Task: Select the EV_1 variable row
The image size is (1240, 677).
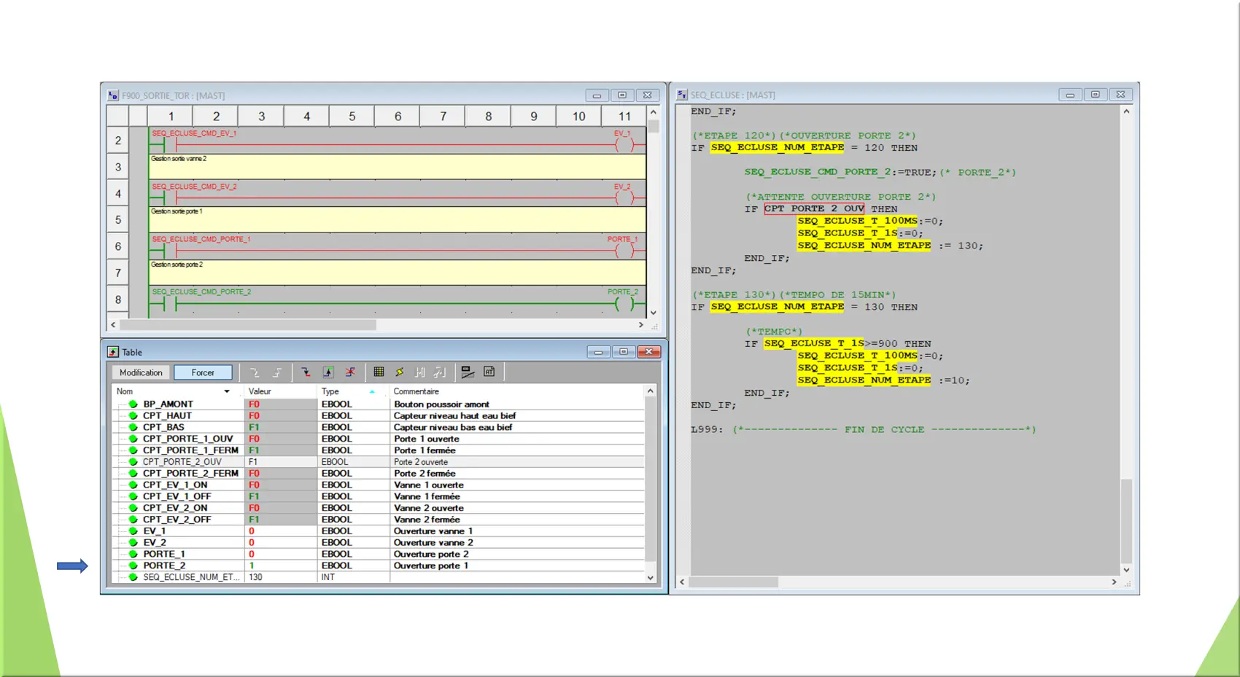Action: tap(379, 531)
